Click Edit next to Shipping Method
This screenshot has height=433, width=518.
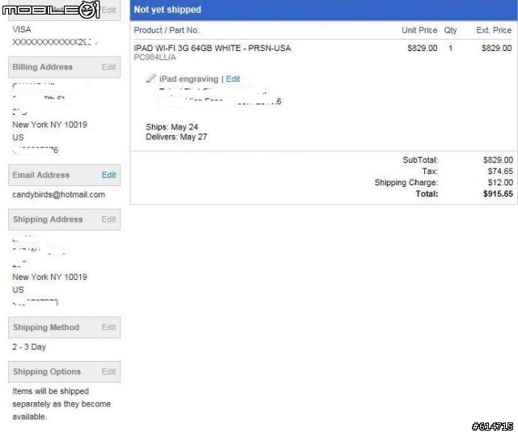click(x=108, y=327)
